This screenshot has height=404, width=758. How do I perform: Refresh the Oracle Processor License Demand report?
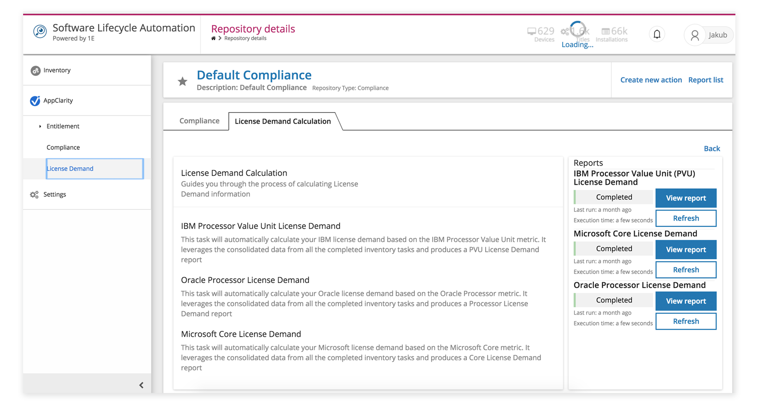686,321
